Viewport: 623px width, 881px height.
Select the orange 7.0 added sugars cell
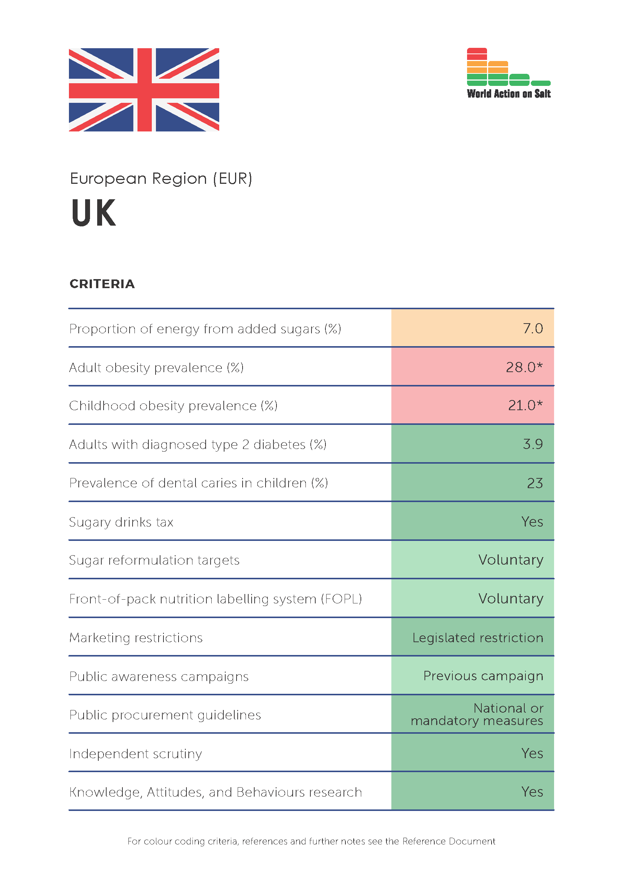[473, 328]
